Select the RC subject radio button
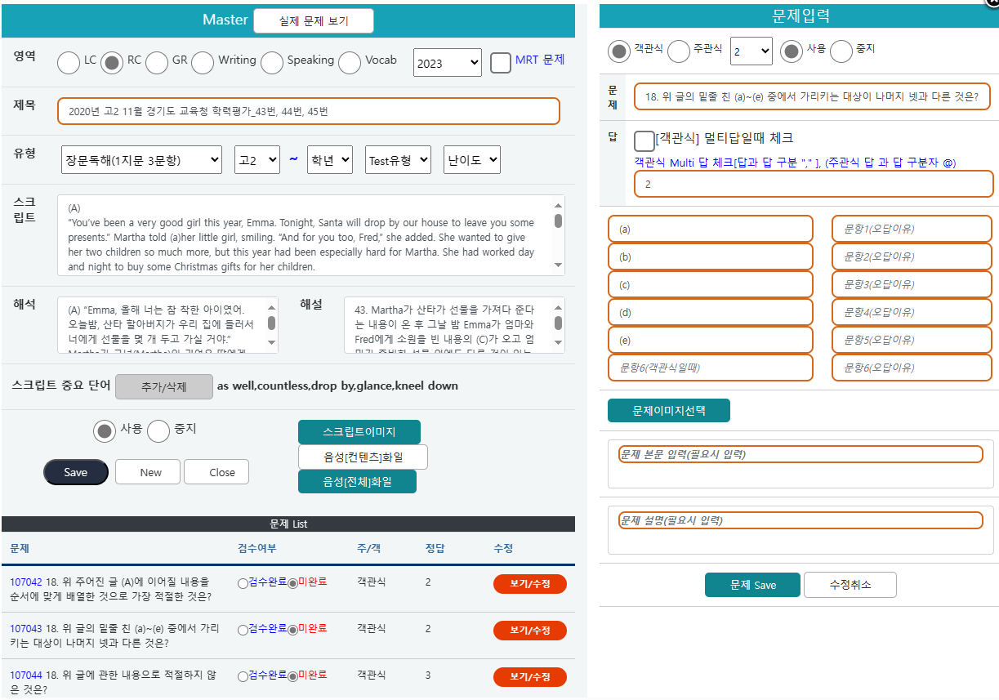 coord(112,62)
